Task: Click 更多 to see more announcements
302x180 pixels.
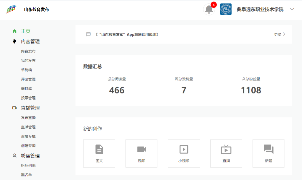Action: click(x=280, y=34)
